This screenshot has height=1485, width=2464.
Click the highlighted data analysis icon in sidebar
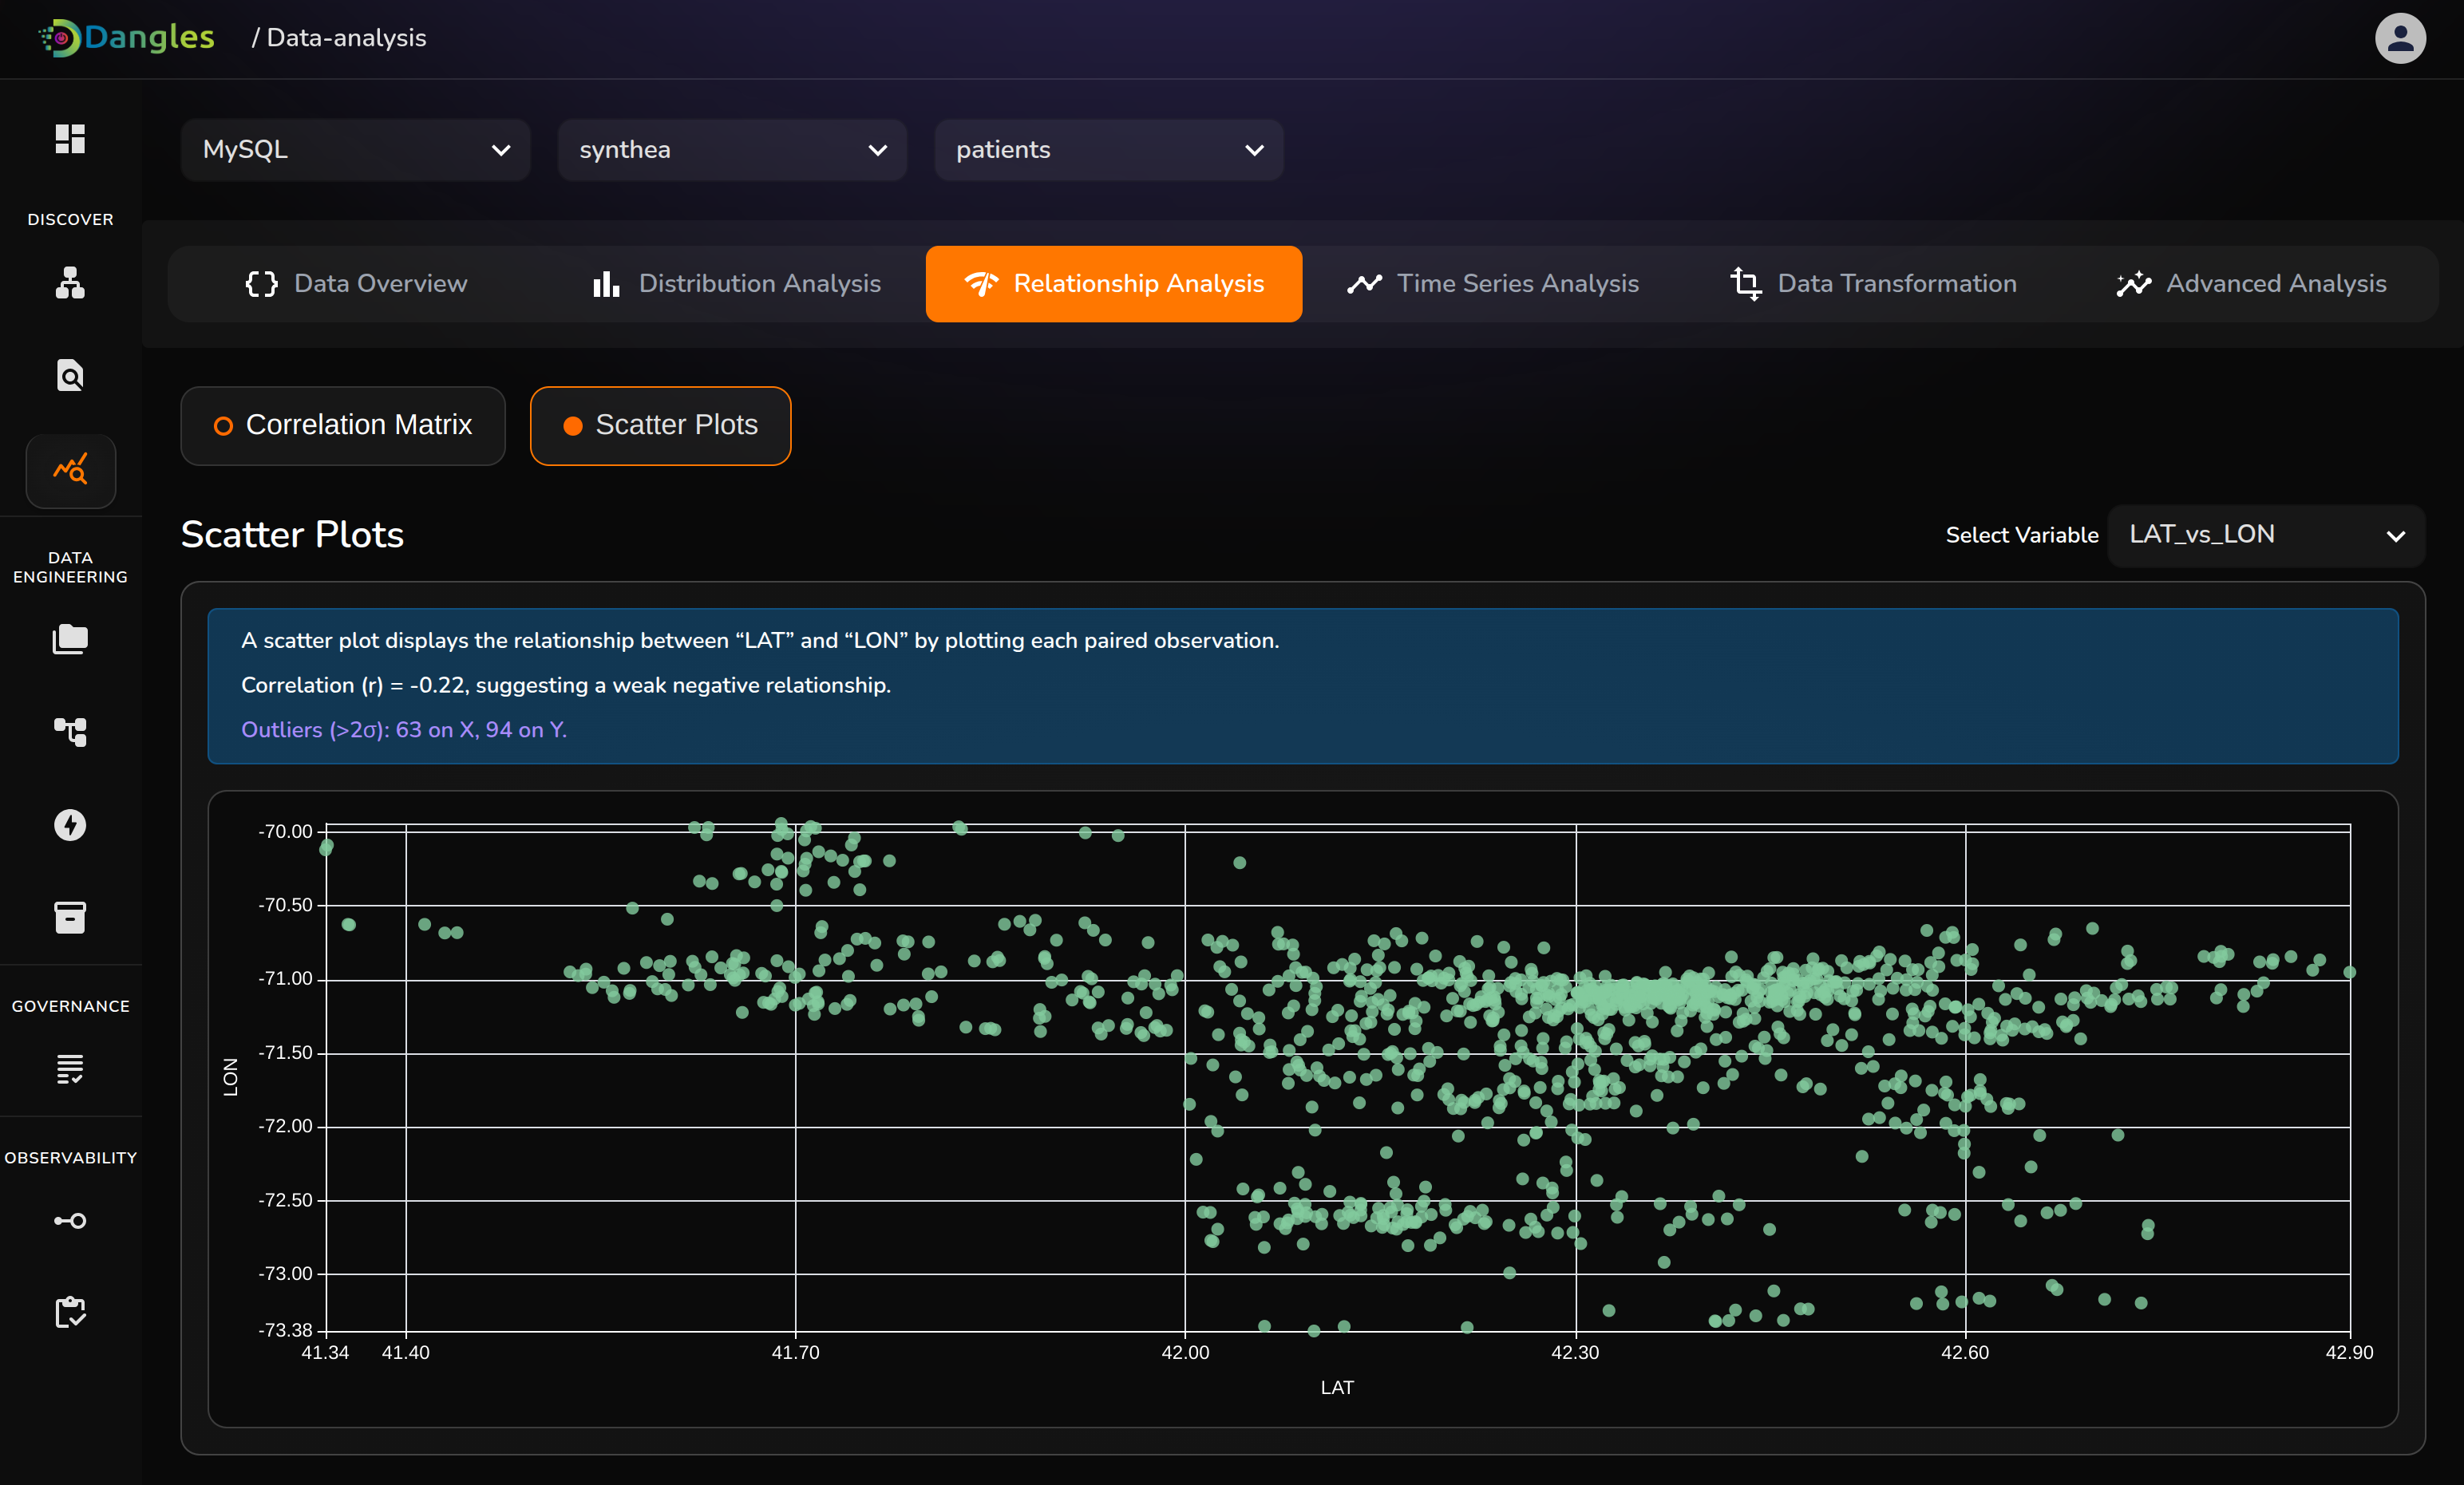pyautogui.click(x=70, y=470)
